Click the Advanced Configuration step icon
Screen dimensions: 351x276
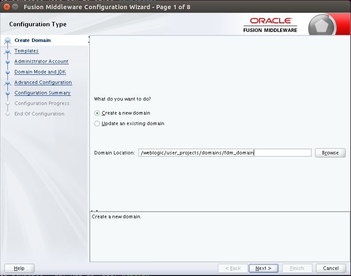(7, 82)
